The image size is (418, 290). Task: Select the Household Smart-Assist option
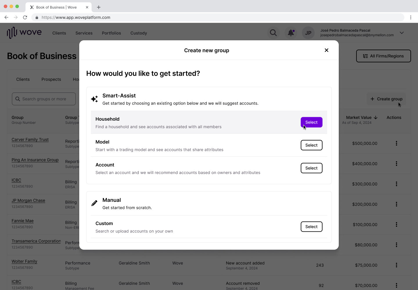click(311, 122)
